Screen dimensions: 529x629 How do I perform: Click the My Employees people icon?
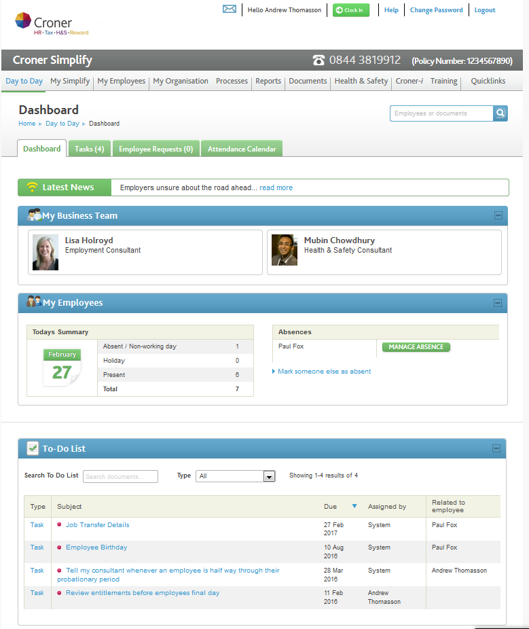click(x=34, y=302)
